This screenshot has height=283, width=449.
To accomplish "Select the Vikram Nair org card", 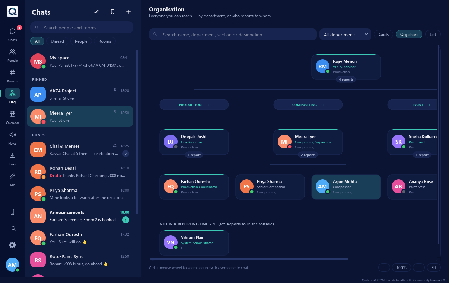I will coord(194,243).
